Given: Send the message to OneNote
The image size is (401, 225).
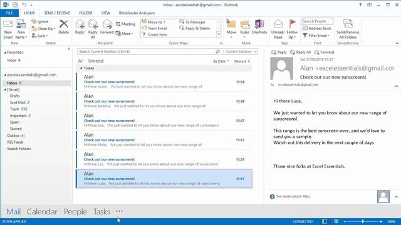Looking at the screenshot, I should [259, 27].
